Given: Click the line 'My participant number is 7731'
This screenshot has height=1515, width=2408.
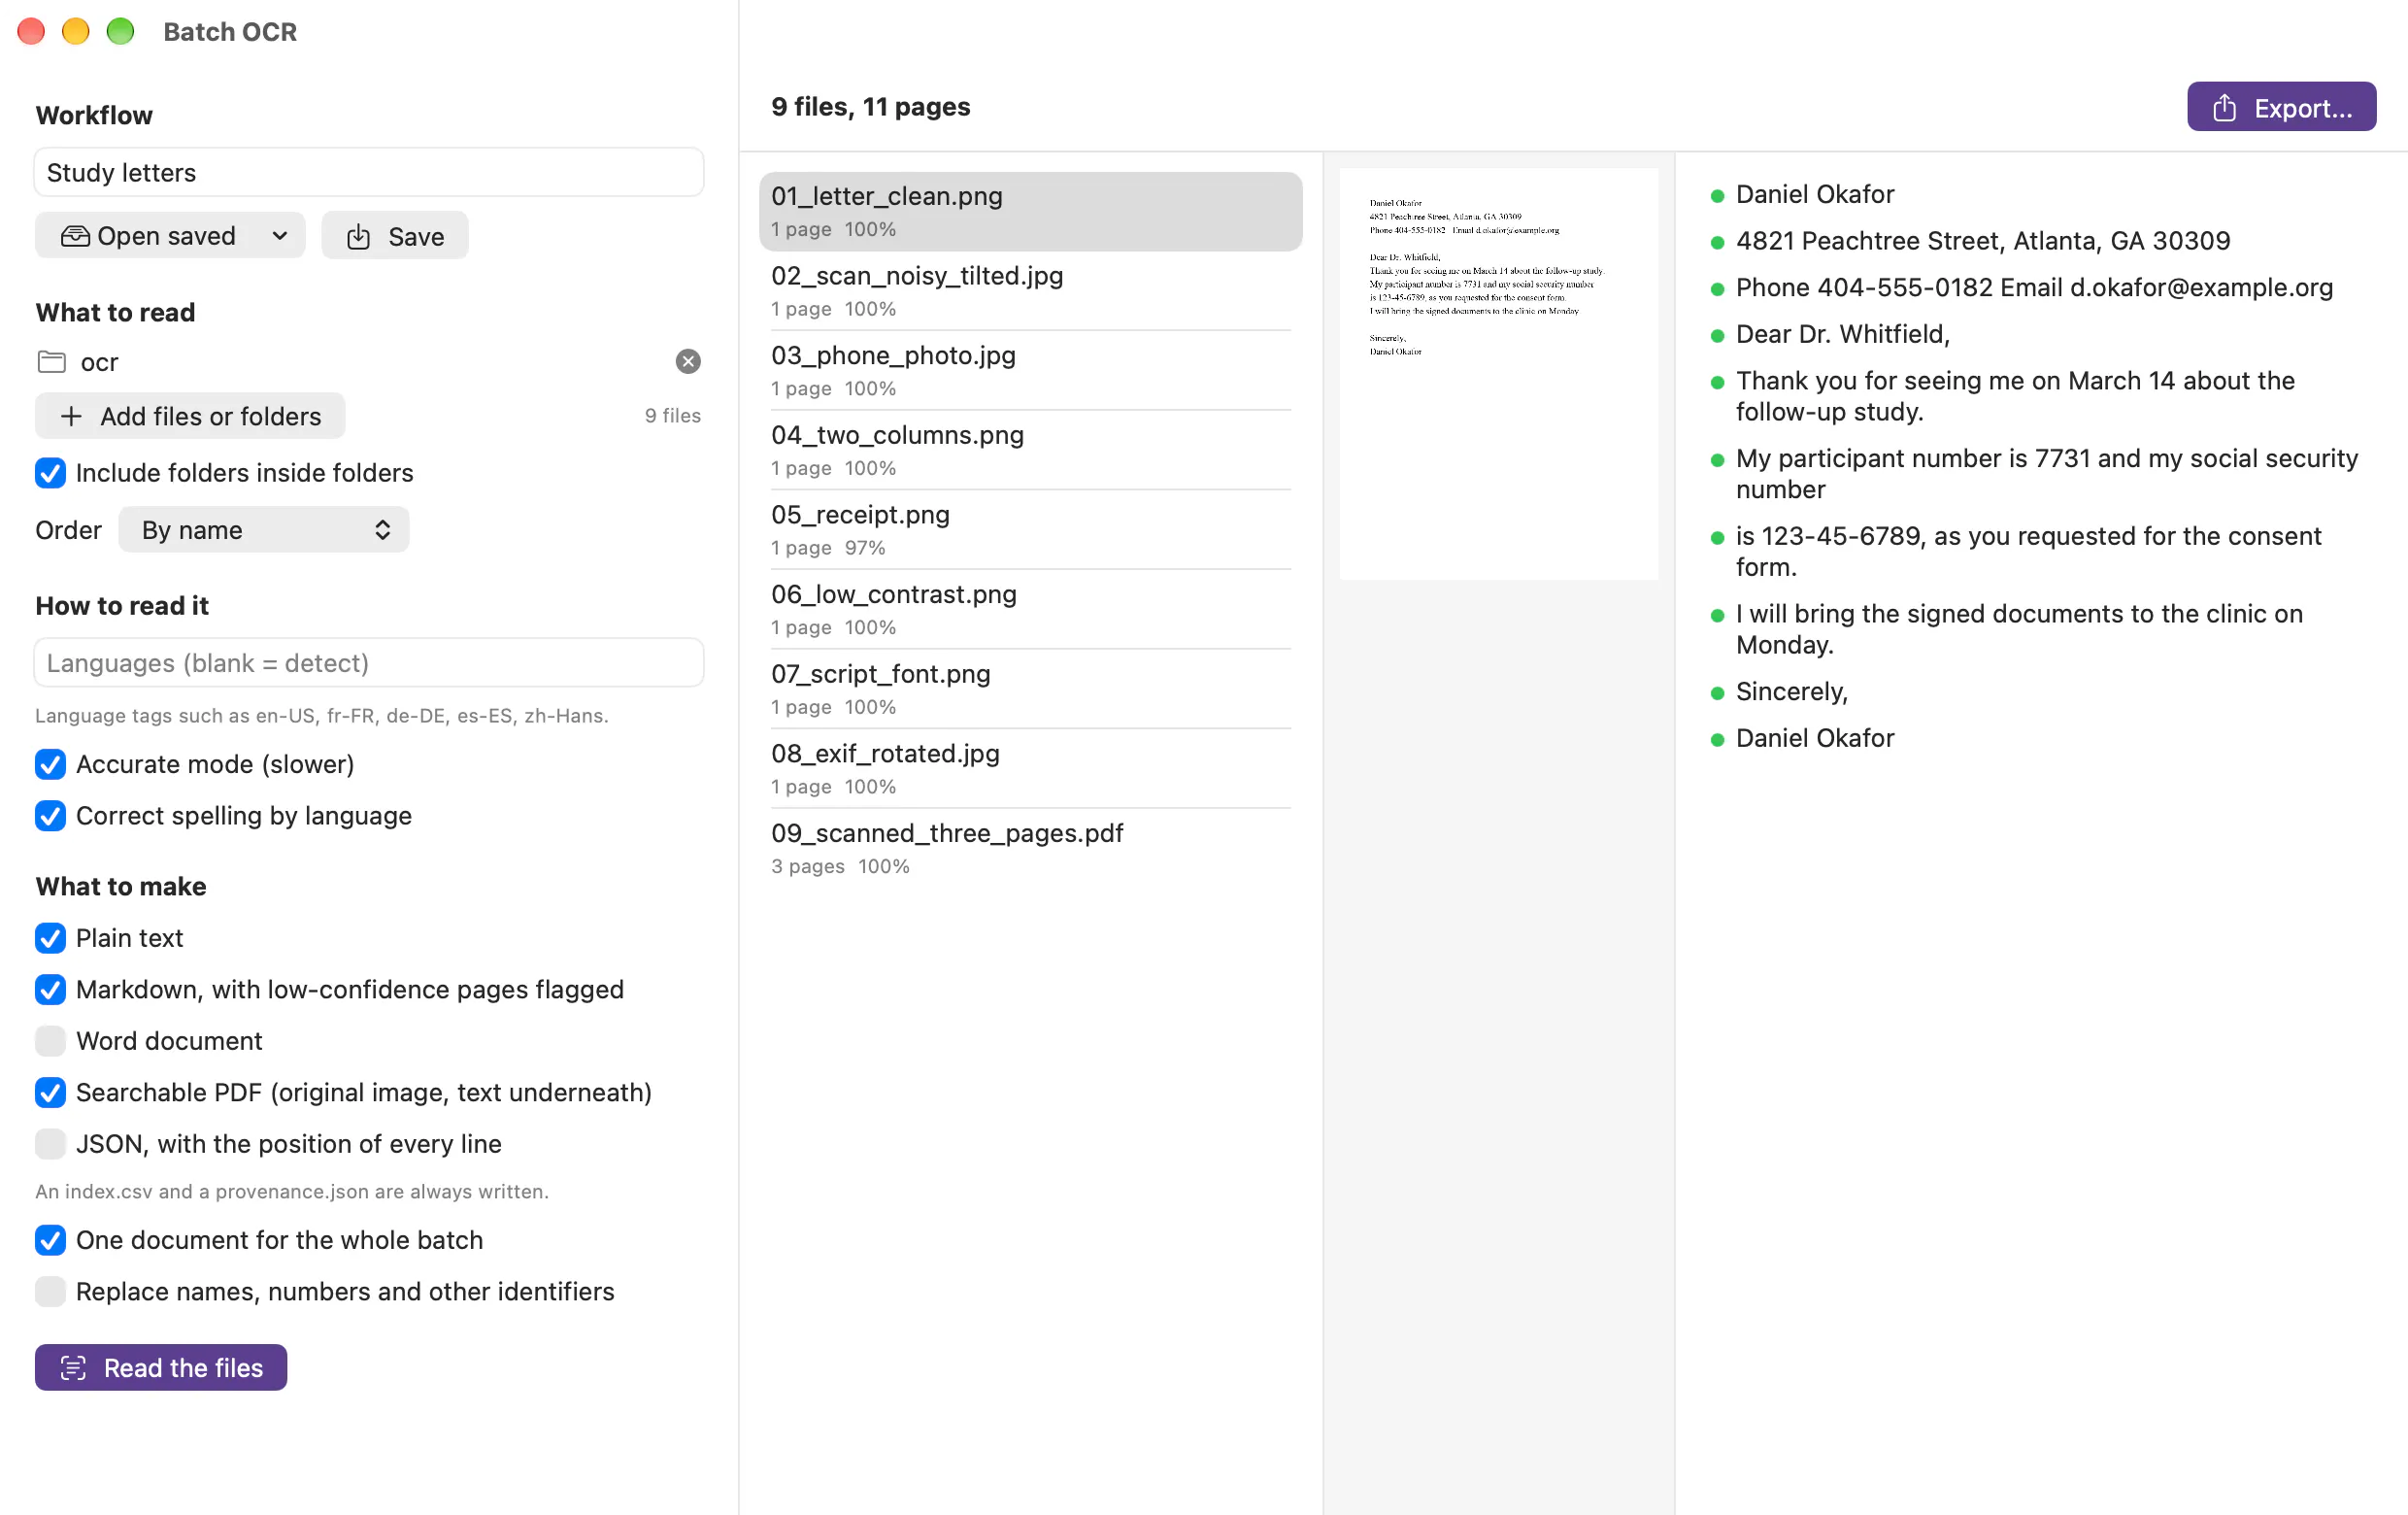Looking at the screenshot, I should click(2046, 474).
